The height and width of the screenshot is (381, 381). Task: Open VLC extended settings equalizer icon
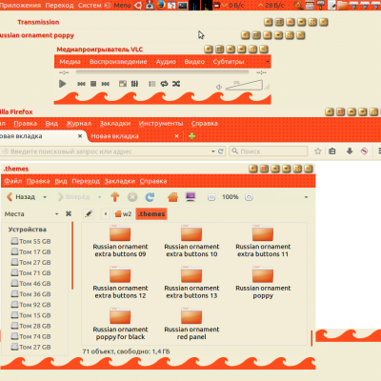pyautogui.click(x=134, y=84)
